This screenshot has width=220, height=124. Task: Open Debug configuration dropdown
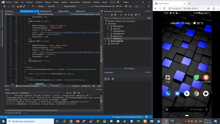pyautogui.click(x=42, y=6)
